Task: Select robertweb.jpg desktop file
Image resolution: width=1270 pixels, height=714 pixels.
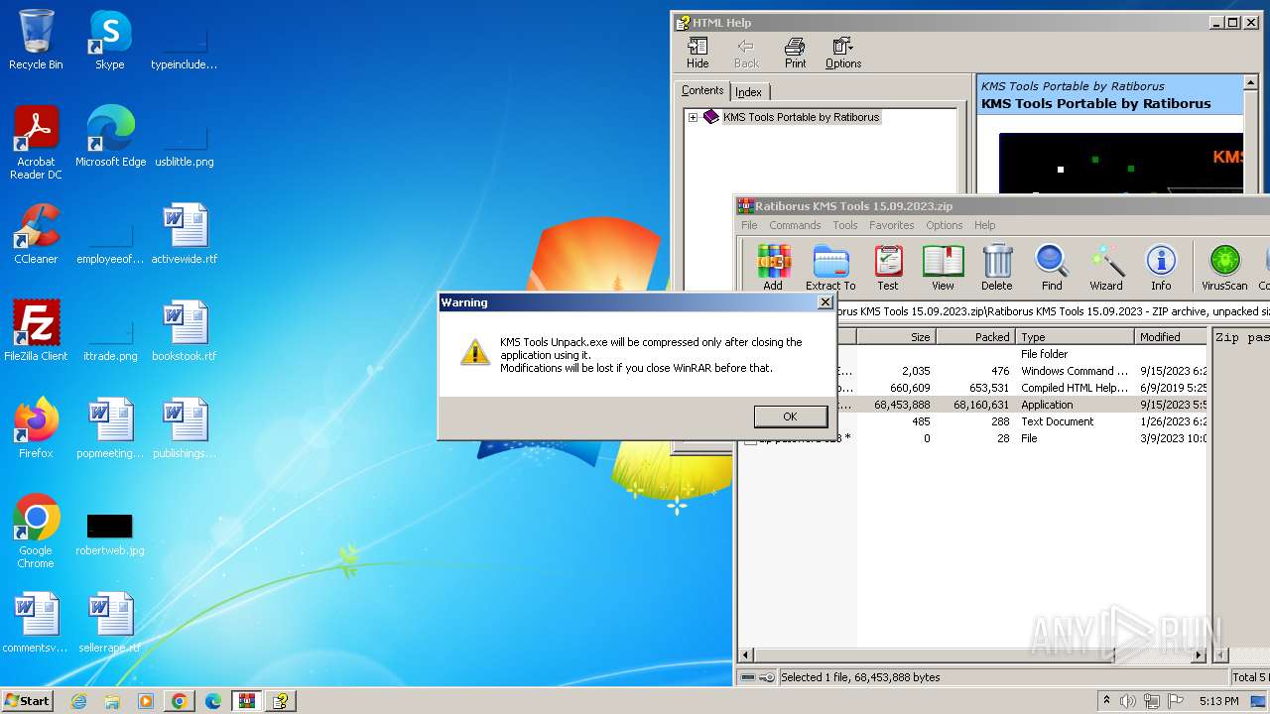Action: [110, 532]
